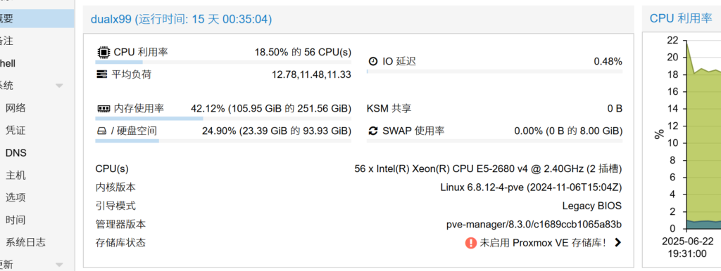The width and height of the screenshot is (721, 271).
Task: Open 网络 in the sidebar
Action: pos(15,108)
